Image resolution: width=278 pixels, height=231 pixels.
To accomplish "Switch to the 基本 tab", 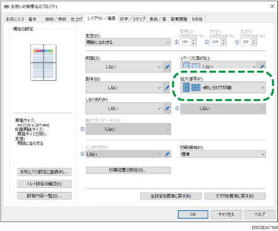I will pyautogui.click(x=33, y=19).
